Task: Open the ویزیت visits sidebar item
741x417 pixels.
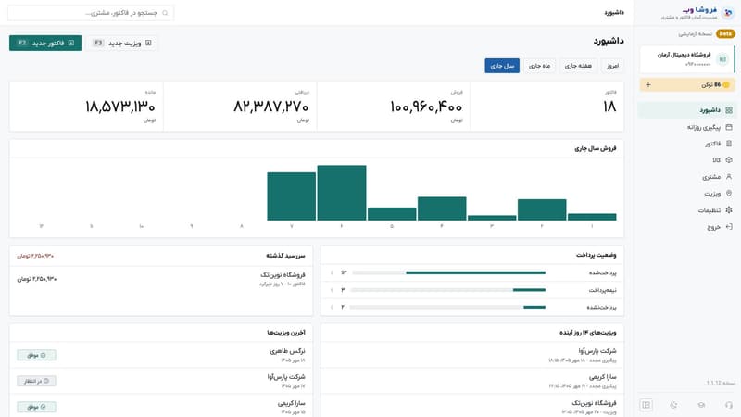Action: [x=686, y=194]
